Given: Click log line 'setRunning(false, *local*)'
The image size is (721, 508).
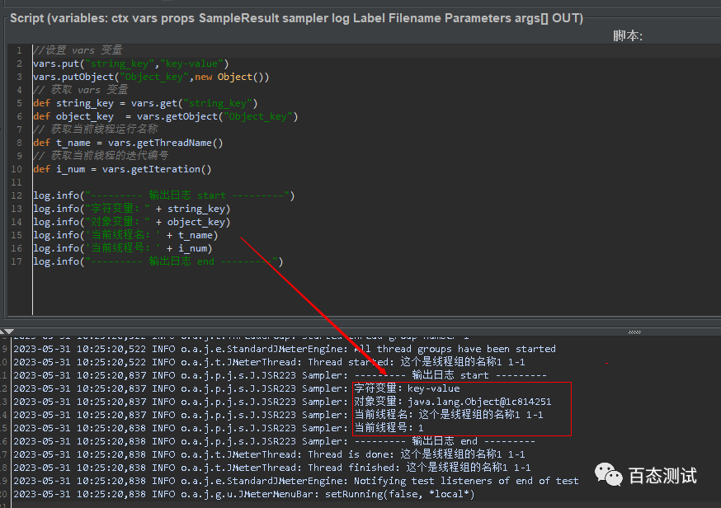Looking at the screenshot, I should (x=243, y=494).
